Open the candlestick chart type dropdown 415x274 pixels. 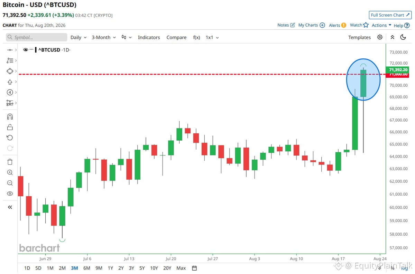pos(127,37)
